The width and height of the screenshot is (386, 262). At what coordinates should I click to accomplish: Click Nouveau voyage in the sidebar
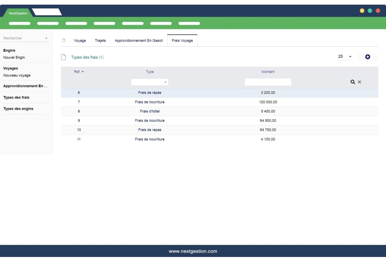pos(17,75)
